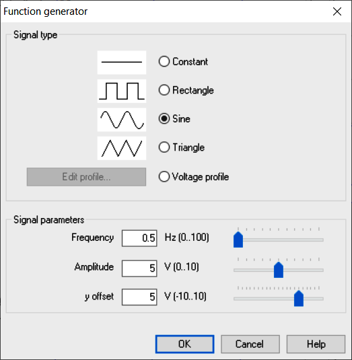Close the Function generator dialog
Viewport: 352px width, 360px height.
pos(337,11)
